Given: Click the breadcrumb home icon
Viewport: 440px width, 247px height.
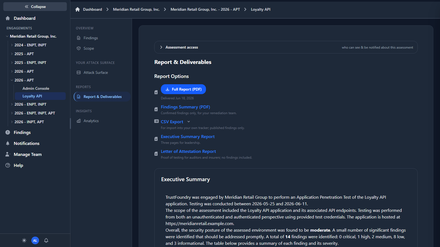Looking at the screenshot, I should pyautogui.click(x=78, y=9).
